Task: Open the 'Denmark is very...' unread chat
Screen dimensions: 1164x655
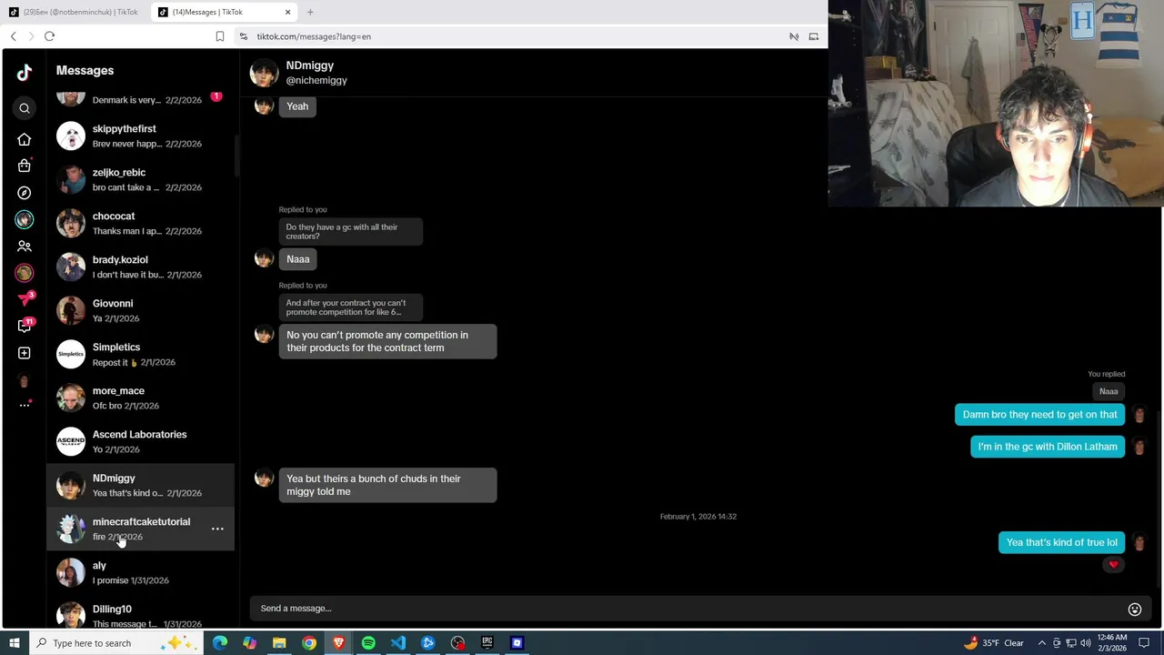Action: [x=141, y=100]
